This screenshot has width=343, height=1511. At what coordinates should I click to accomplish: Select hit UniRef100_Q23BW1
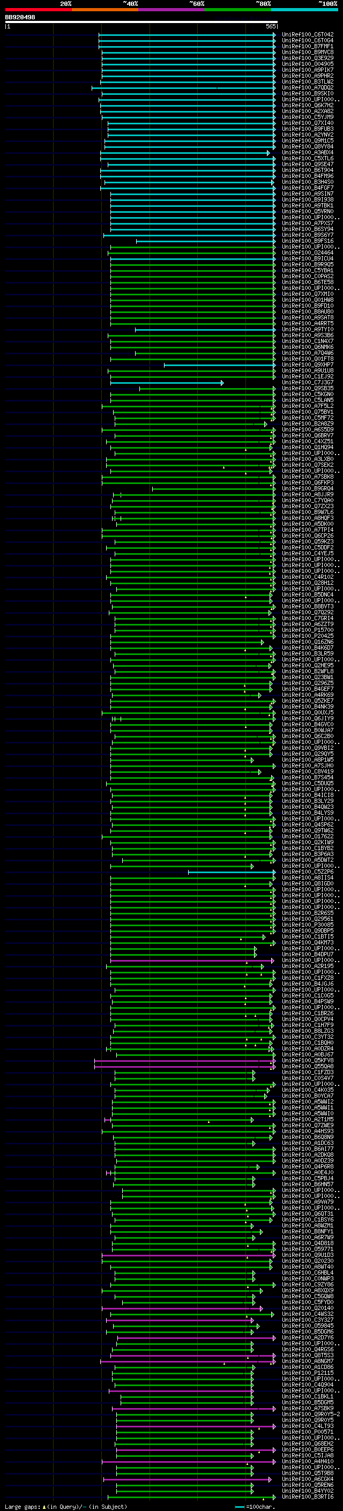pyautogui.click(x=308, y=678)
